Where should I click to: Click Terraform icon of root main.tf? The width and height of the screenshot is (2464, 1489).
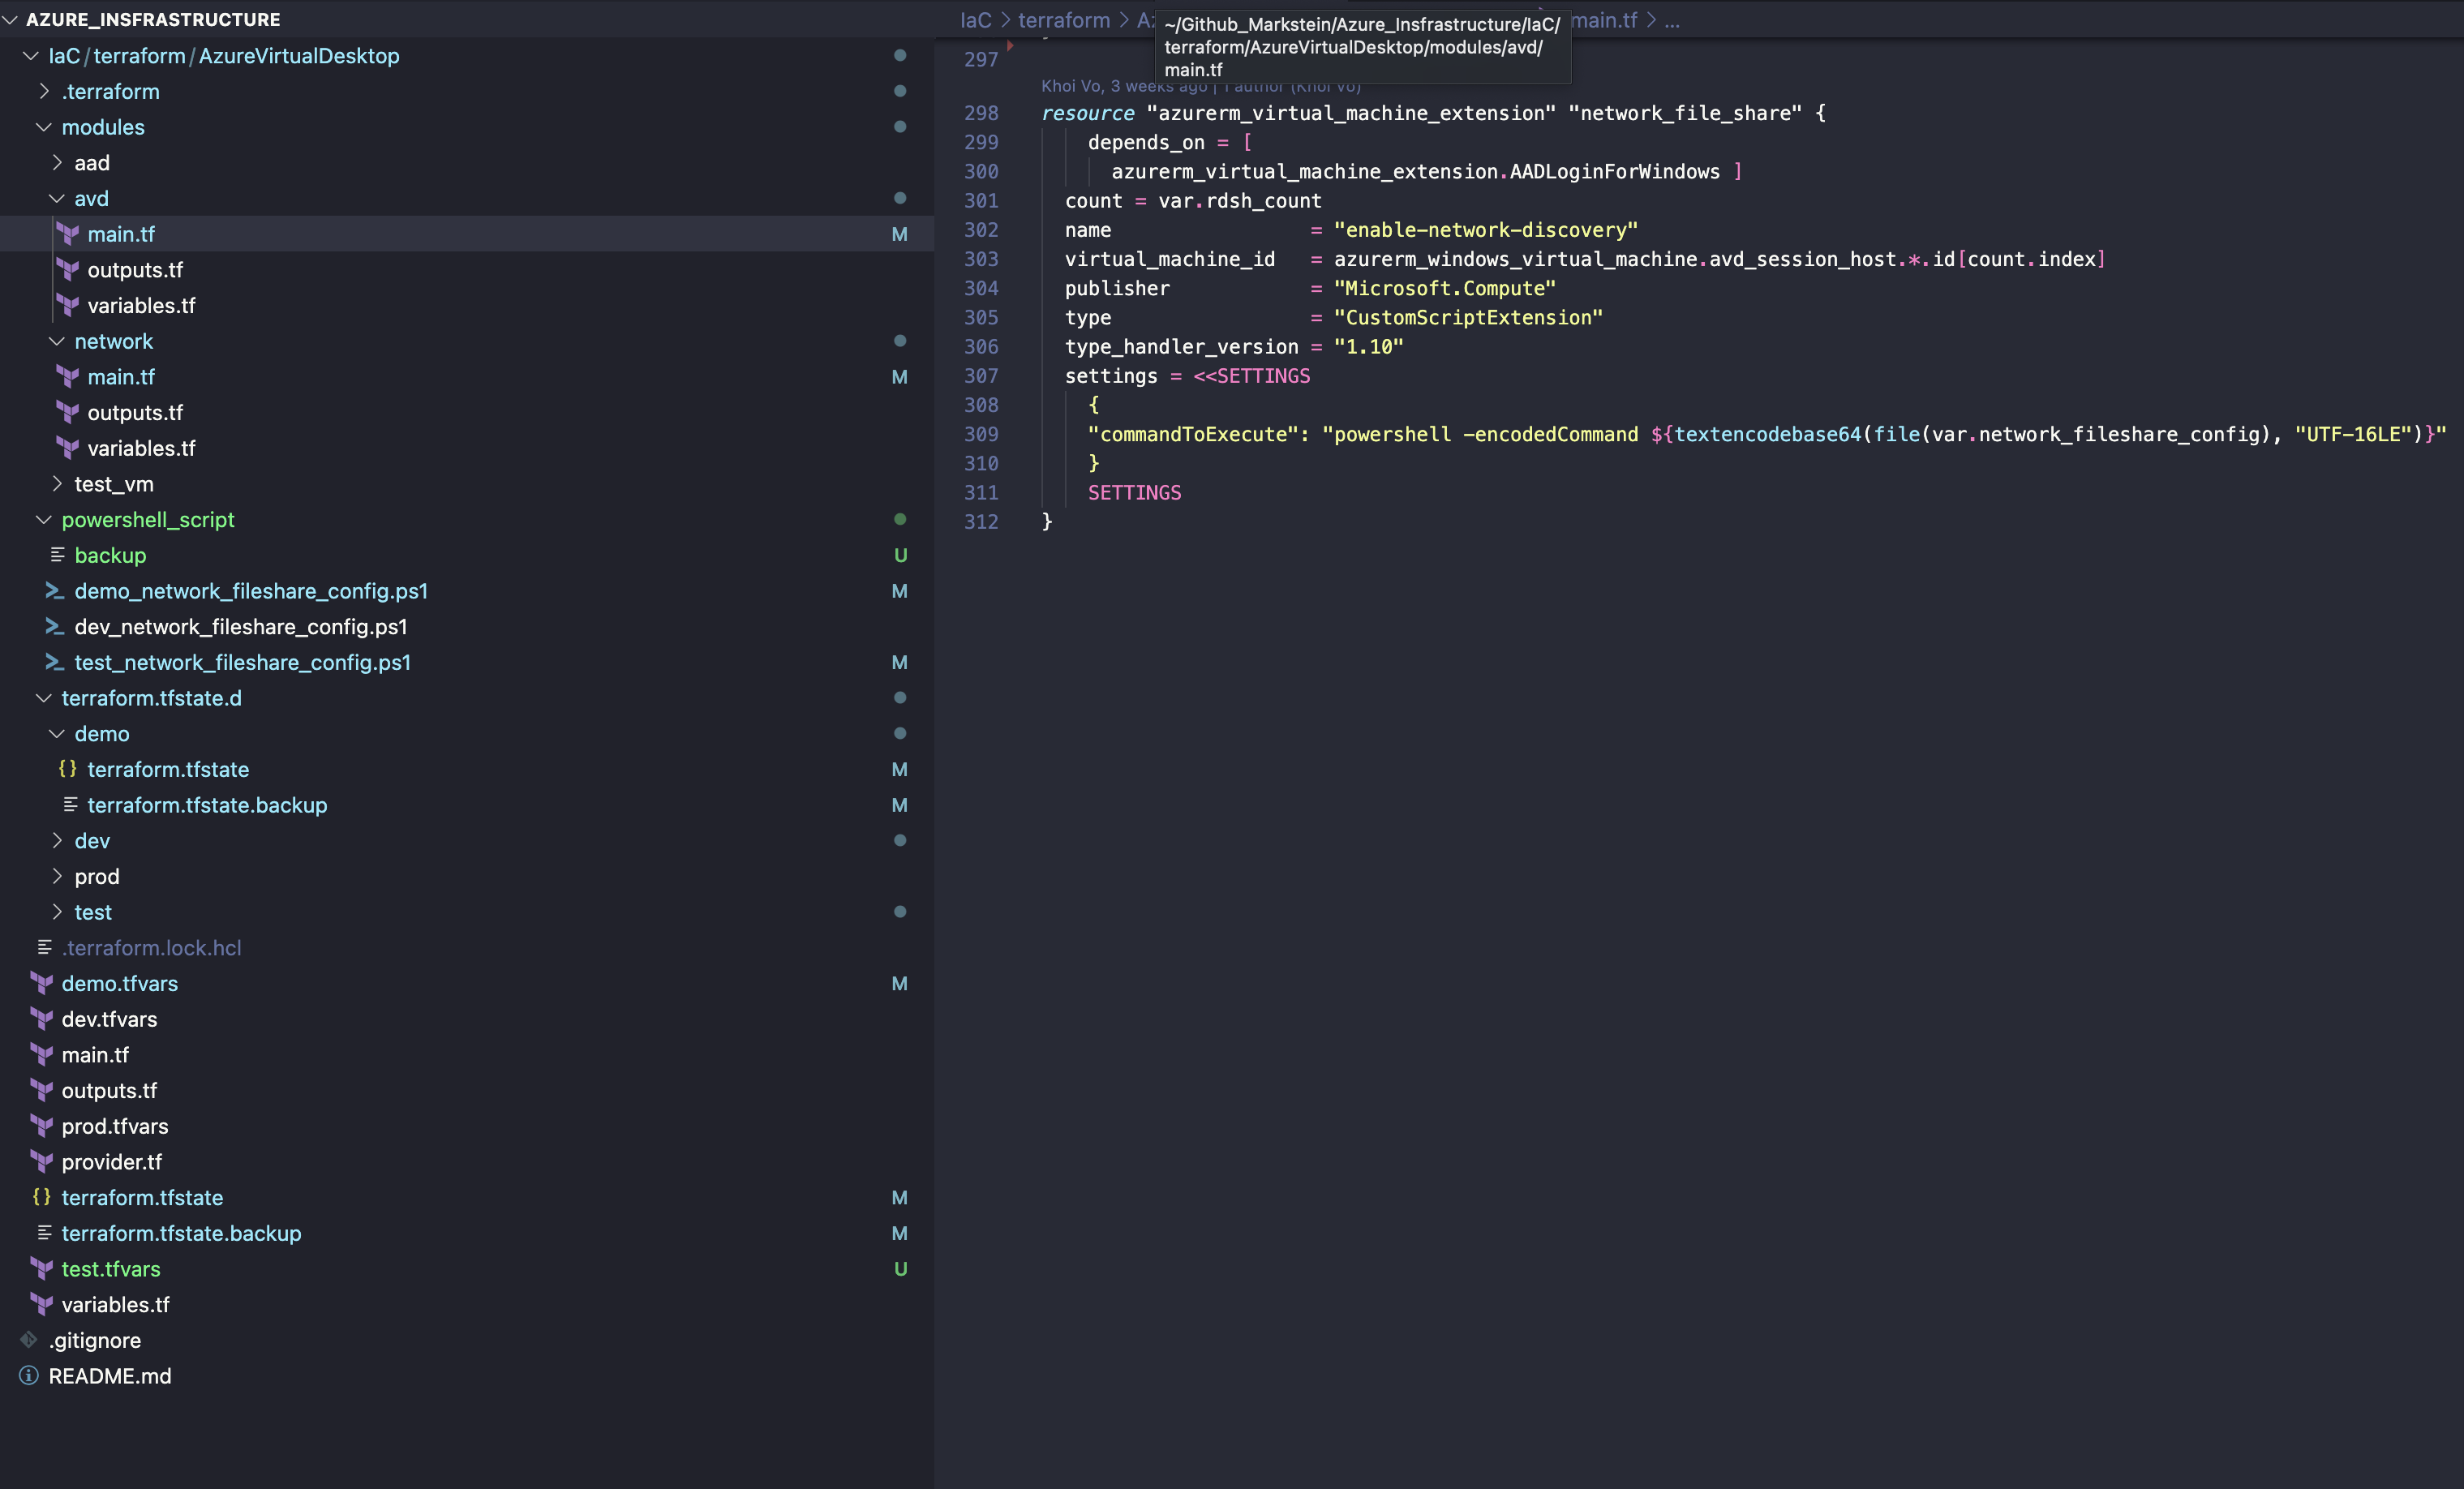tap(42, 1055)
